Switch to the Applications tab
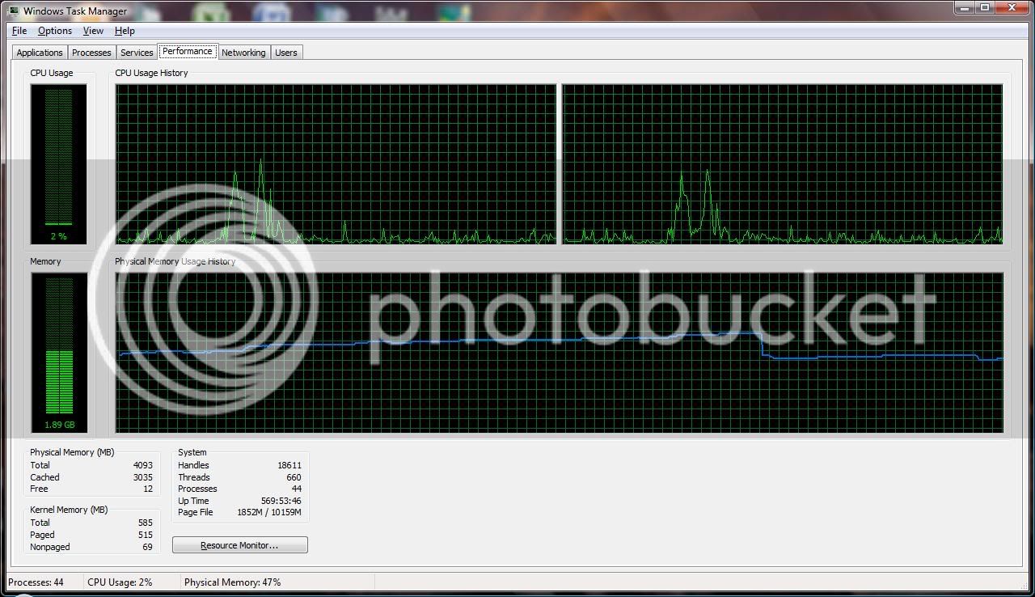The height and width of the screenshot is (597, 1035). [x=40, y=53]
